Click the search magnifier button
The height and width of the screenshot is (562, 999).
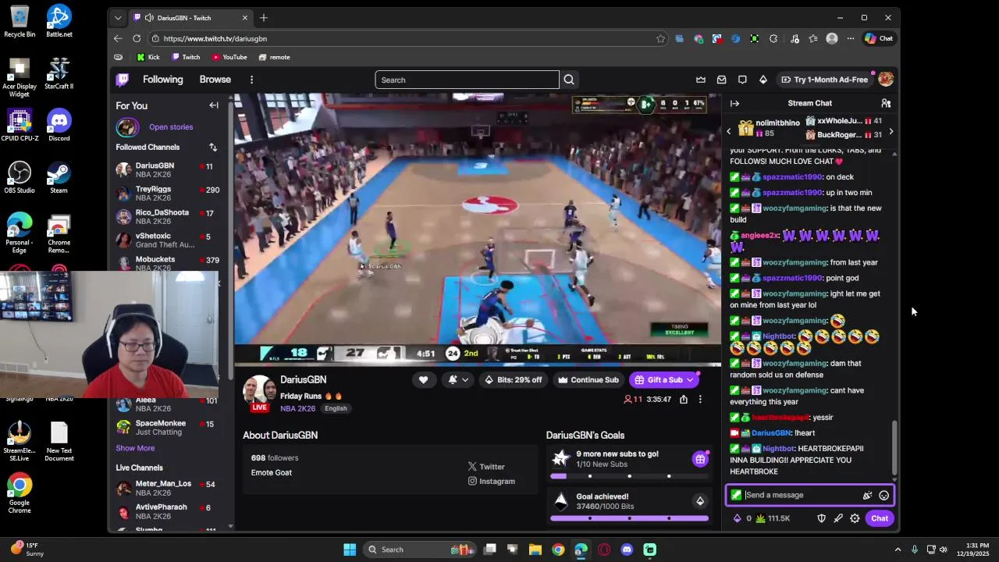pos(569,80)
